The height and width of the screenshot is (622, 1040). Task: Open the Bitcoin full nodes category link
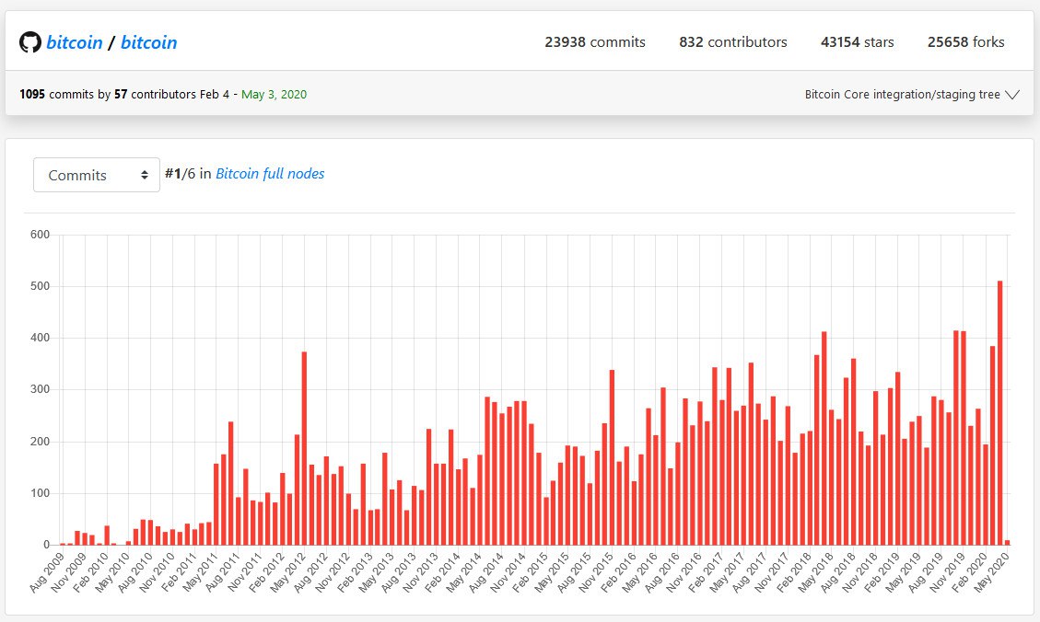(x=270, y=174)
